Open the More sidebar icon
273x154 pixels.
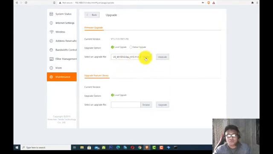(51, 68)
